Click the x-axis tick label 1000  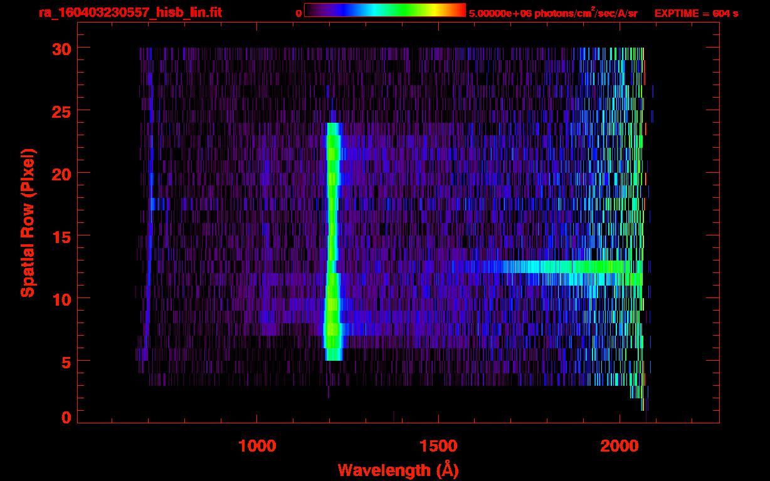point(257,446)
